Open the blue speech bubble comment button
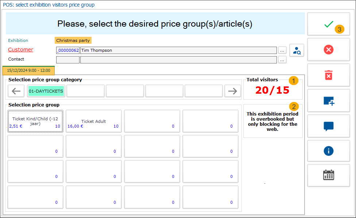Viewport: 356px width, 218px height. pyautogui.click(x=329, y=126)
